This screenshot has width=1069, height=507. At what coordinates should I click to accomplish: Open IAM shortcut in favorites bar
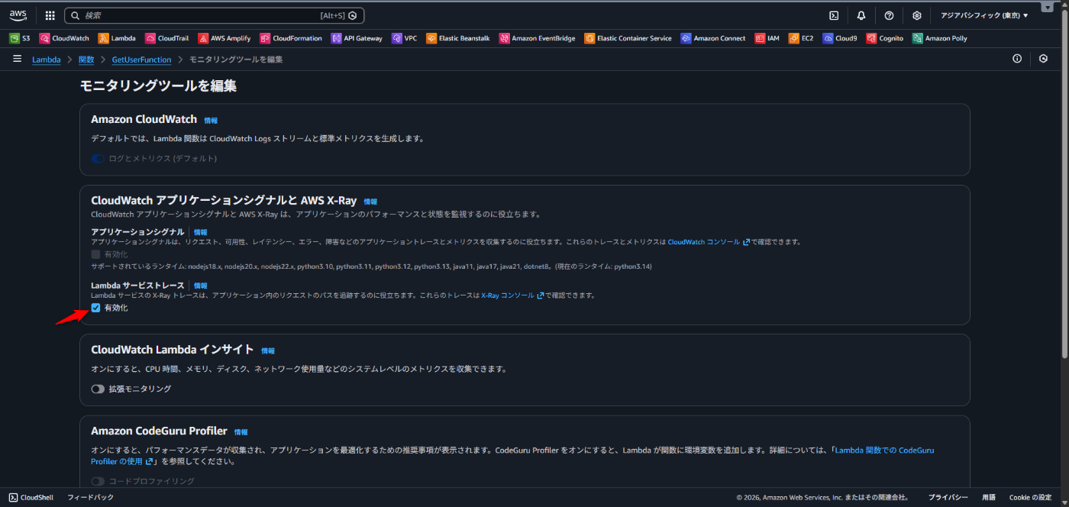coord(767,38)
